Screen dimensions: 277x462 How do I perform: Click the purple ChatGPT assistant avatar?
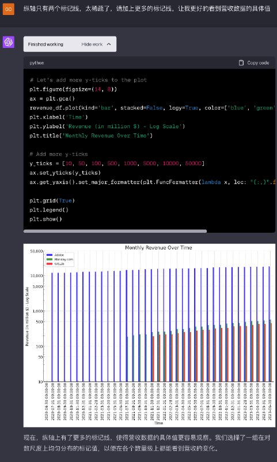pos(9,42)
